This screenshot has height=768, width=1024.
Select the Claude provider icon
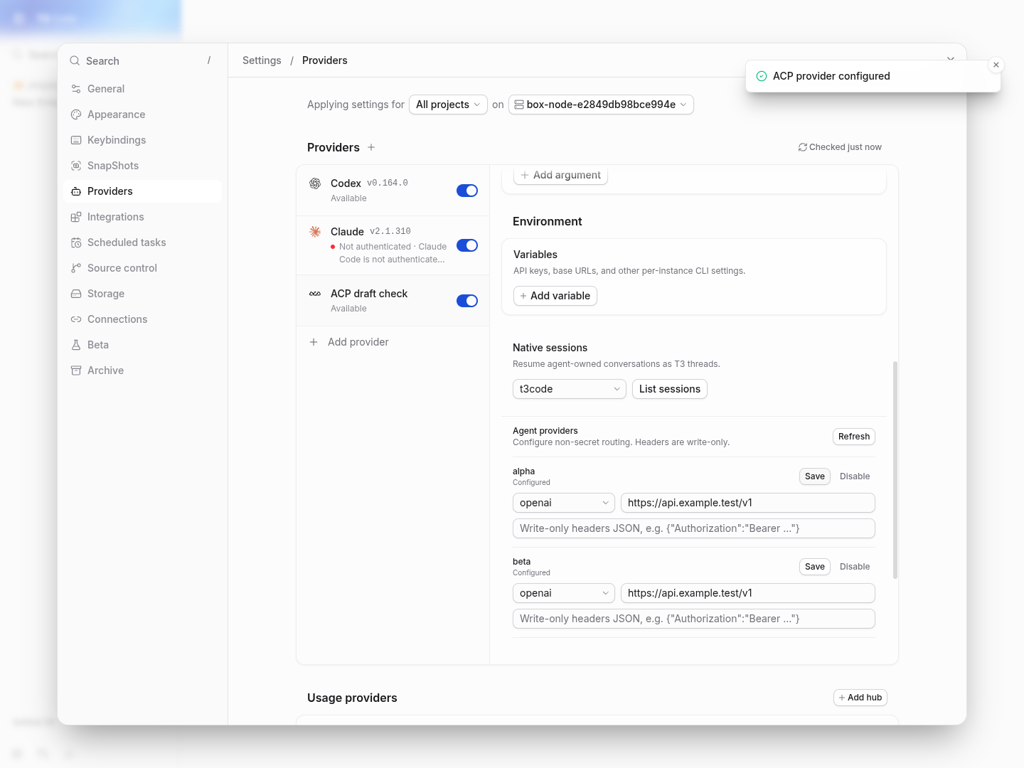tap(315, 232)
